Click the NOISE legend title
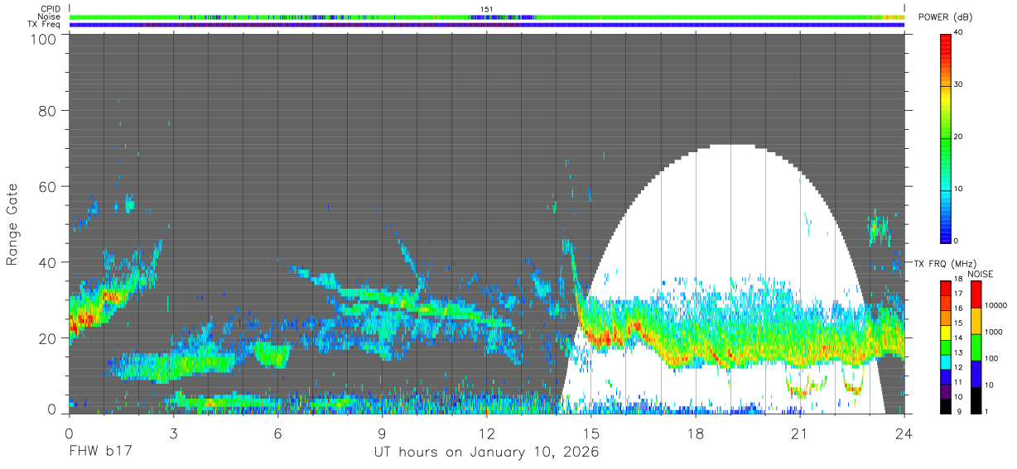Screen dimensions: 1017x469 (980, 274)
